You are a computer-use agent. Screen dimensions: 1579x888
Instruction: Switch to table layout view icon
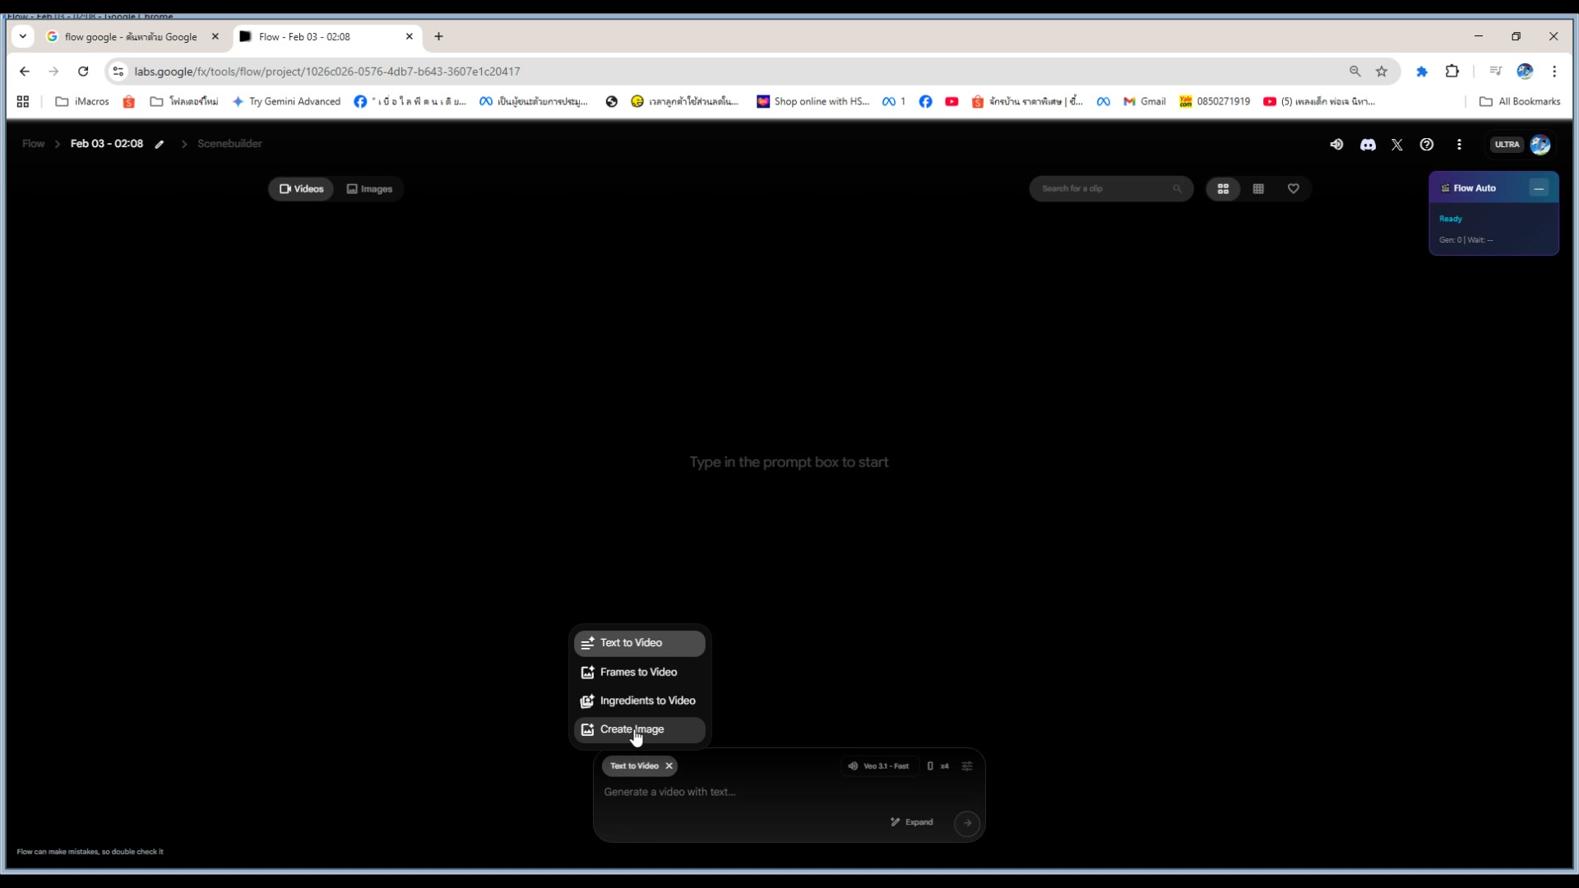pos(1258,188)
